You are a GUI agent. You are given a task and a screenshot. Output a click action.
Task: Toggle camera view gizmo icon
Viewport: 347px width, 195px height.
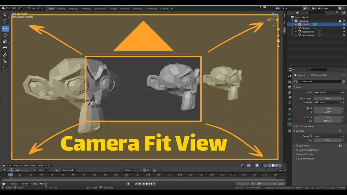pos(278,40)
